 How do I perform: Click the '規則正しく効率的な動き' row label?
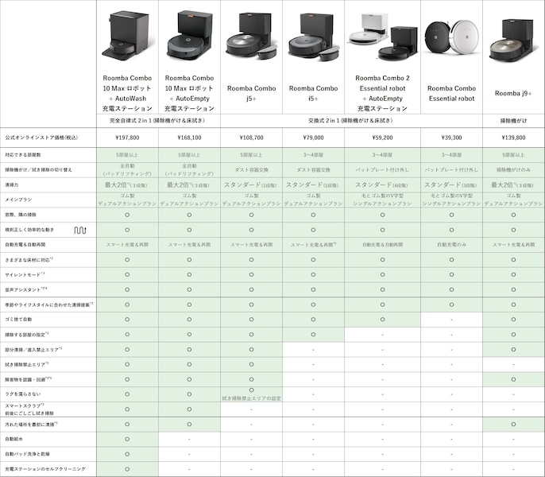[29, 230]
